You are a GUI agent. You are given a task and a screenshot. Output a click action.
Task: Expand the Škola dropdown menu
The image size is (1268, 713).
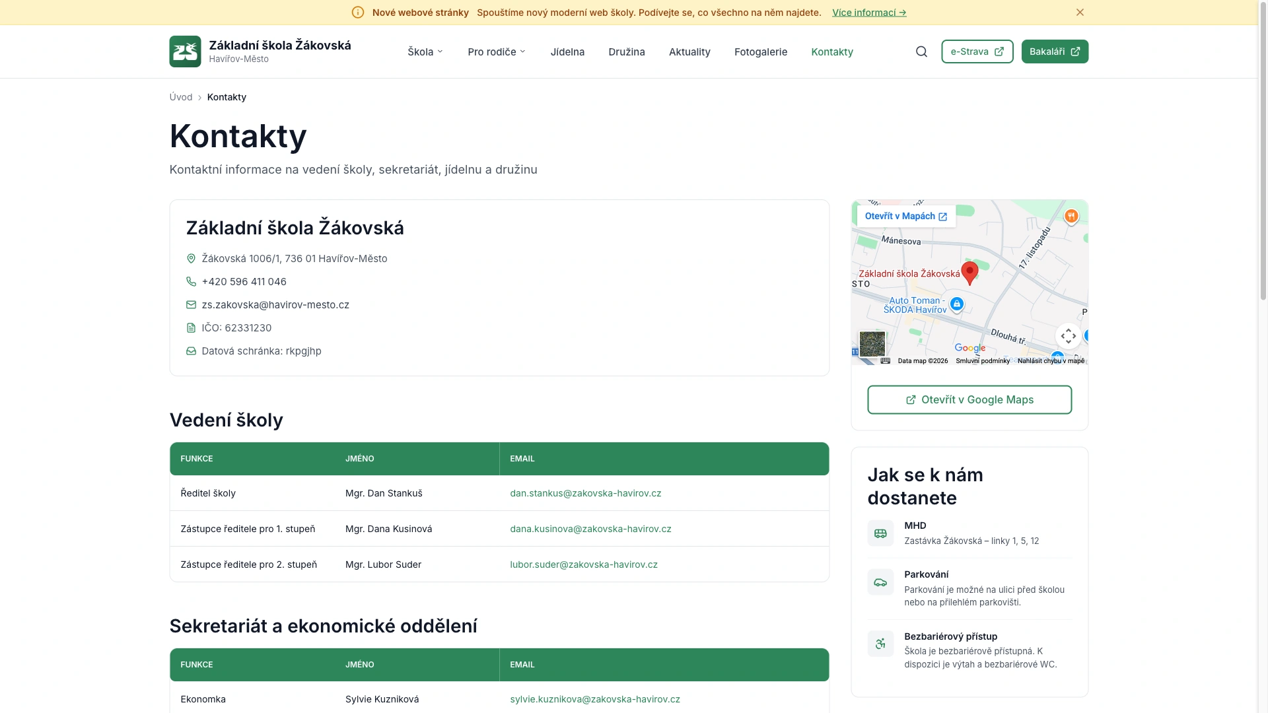425,51
